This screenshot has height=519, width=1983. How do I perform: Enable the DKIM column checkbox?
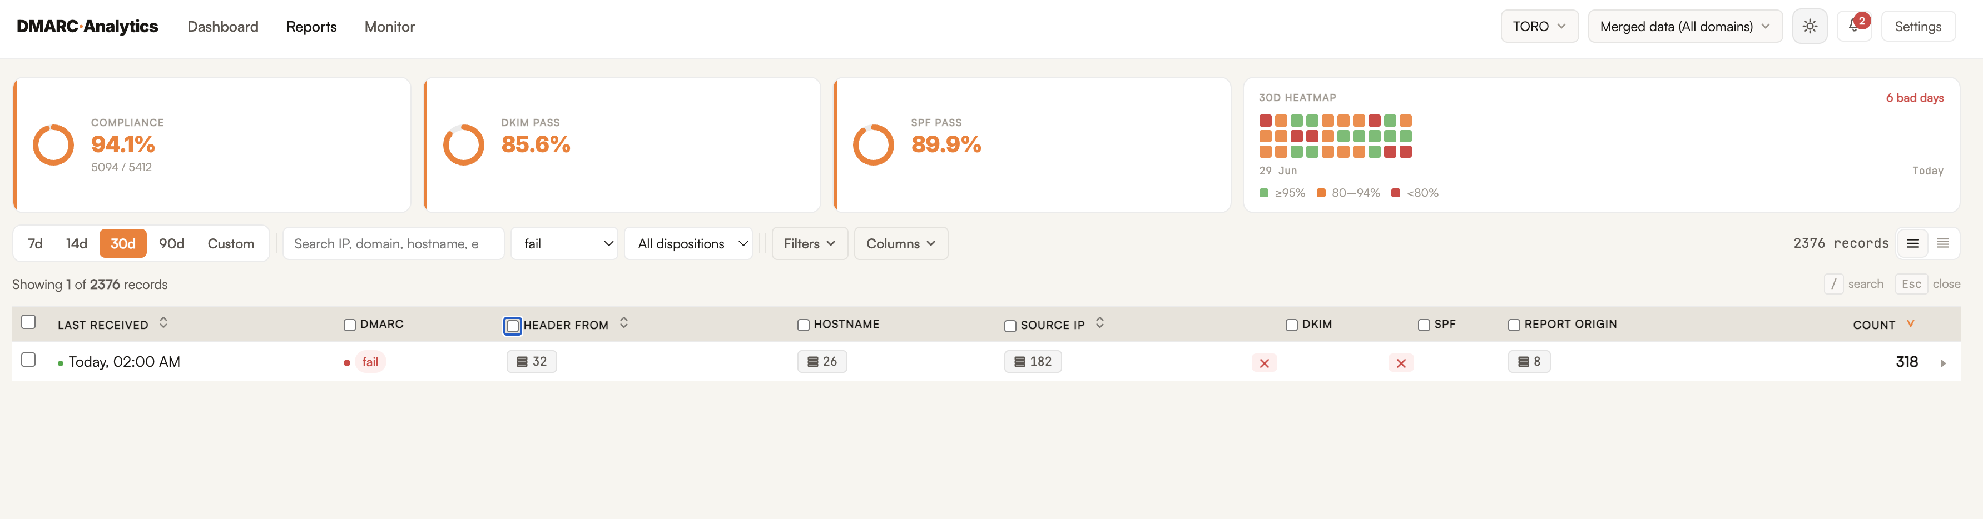click(x=1292, y=325)
